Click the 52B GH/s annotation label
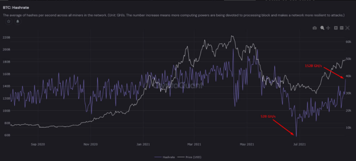 coord(268,117)
